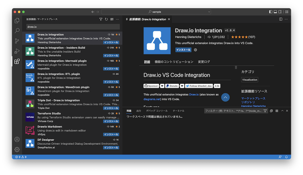Open the Manage gear in activity bar
Image resolution: width=303 pixels, height=175 pixels.
[x=17, y=150]
